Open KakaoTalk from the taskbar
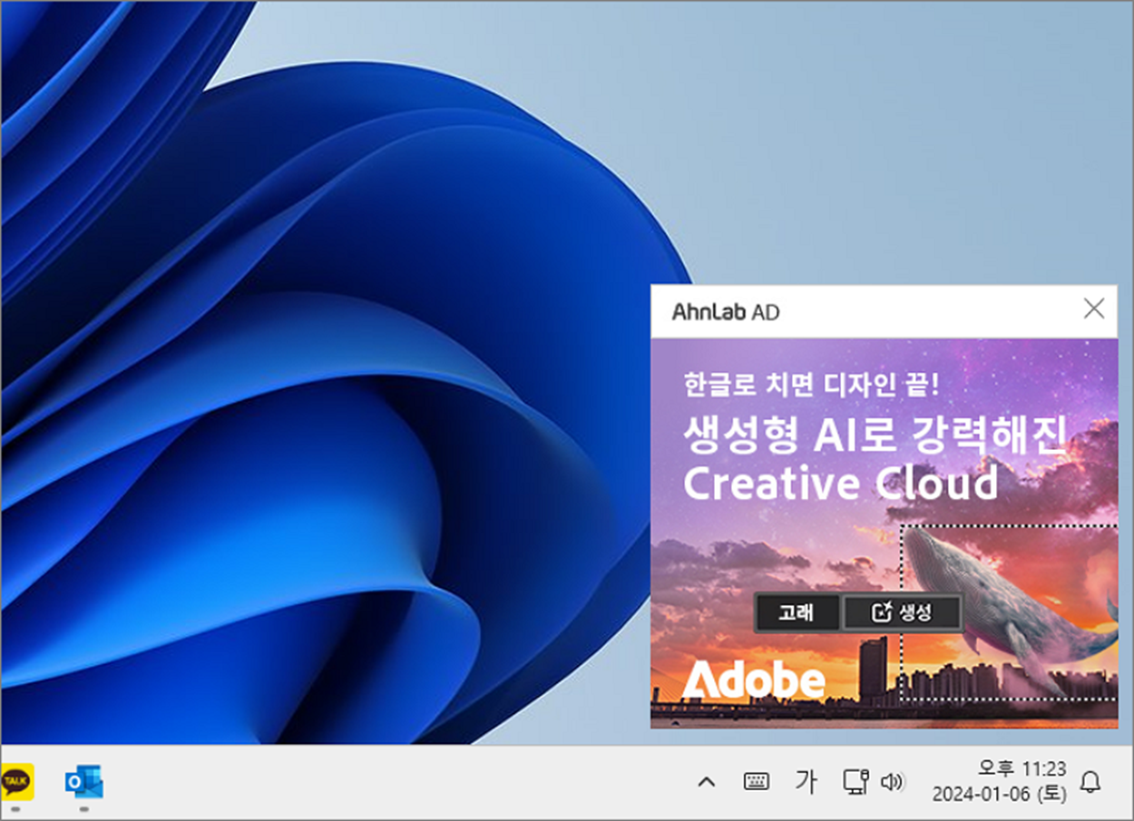1134x821 pixels. coord(16,781)
